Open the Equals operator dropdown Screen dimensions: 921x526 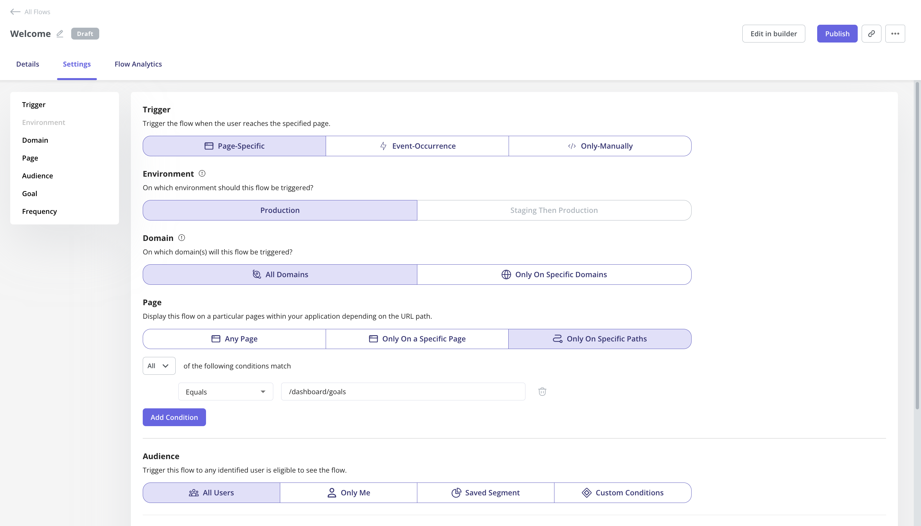(225, 391)
